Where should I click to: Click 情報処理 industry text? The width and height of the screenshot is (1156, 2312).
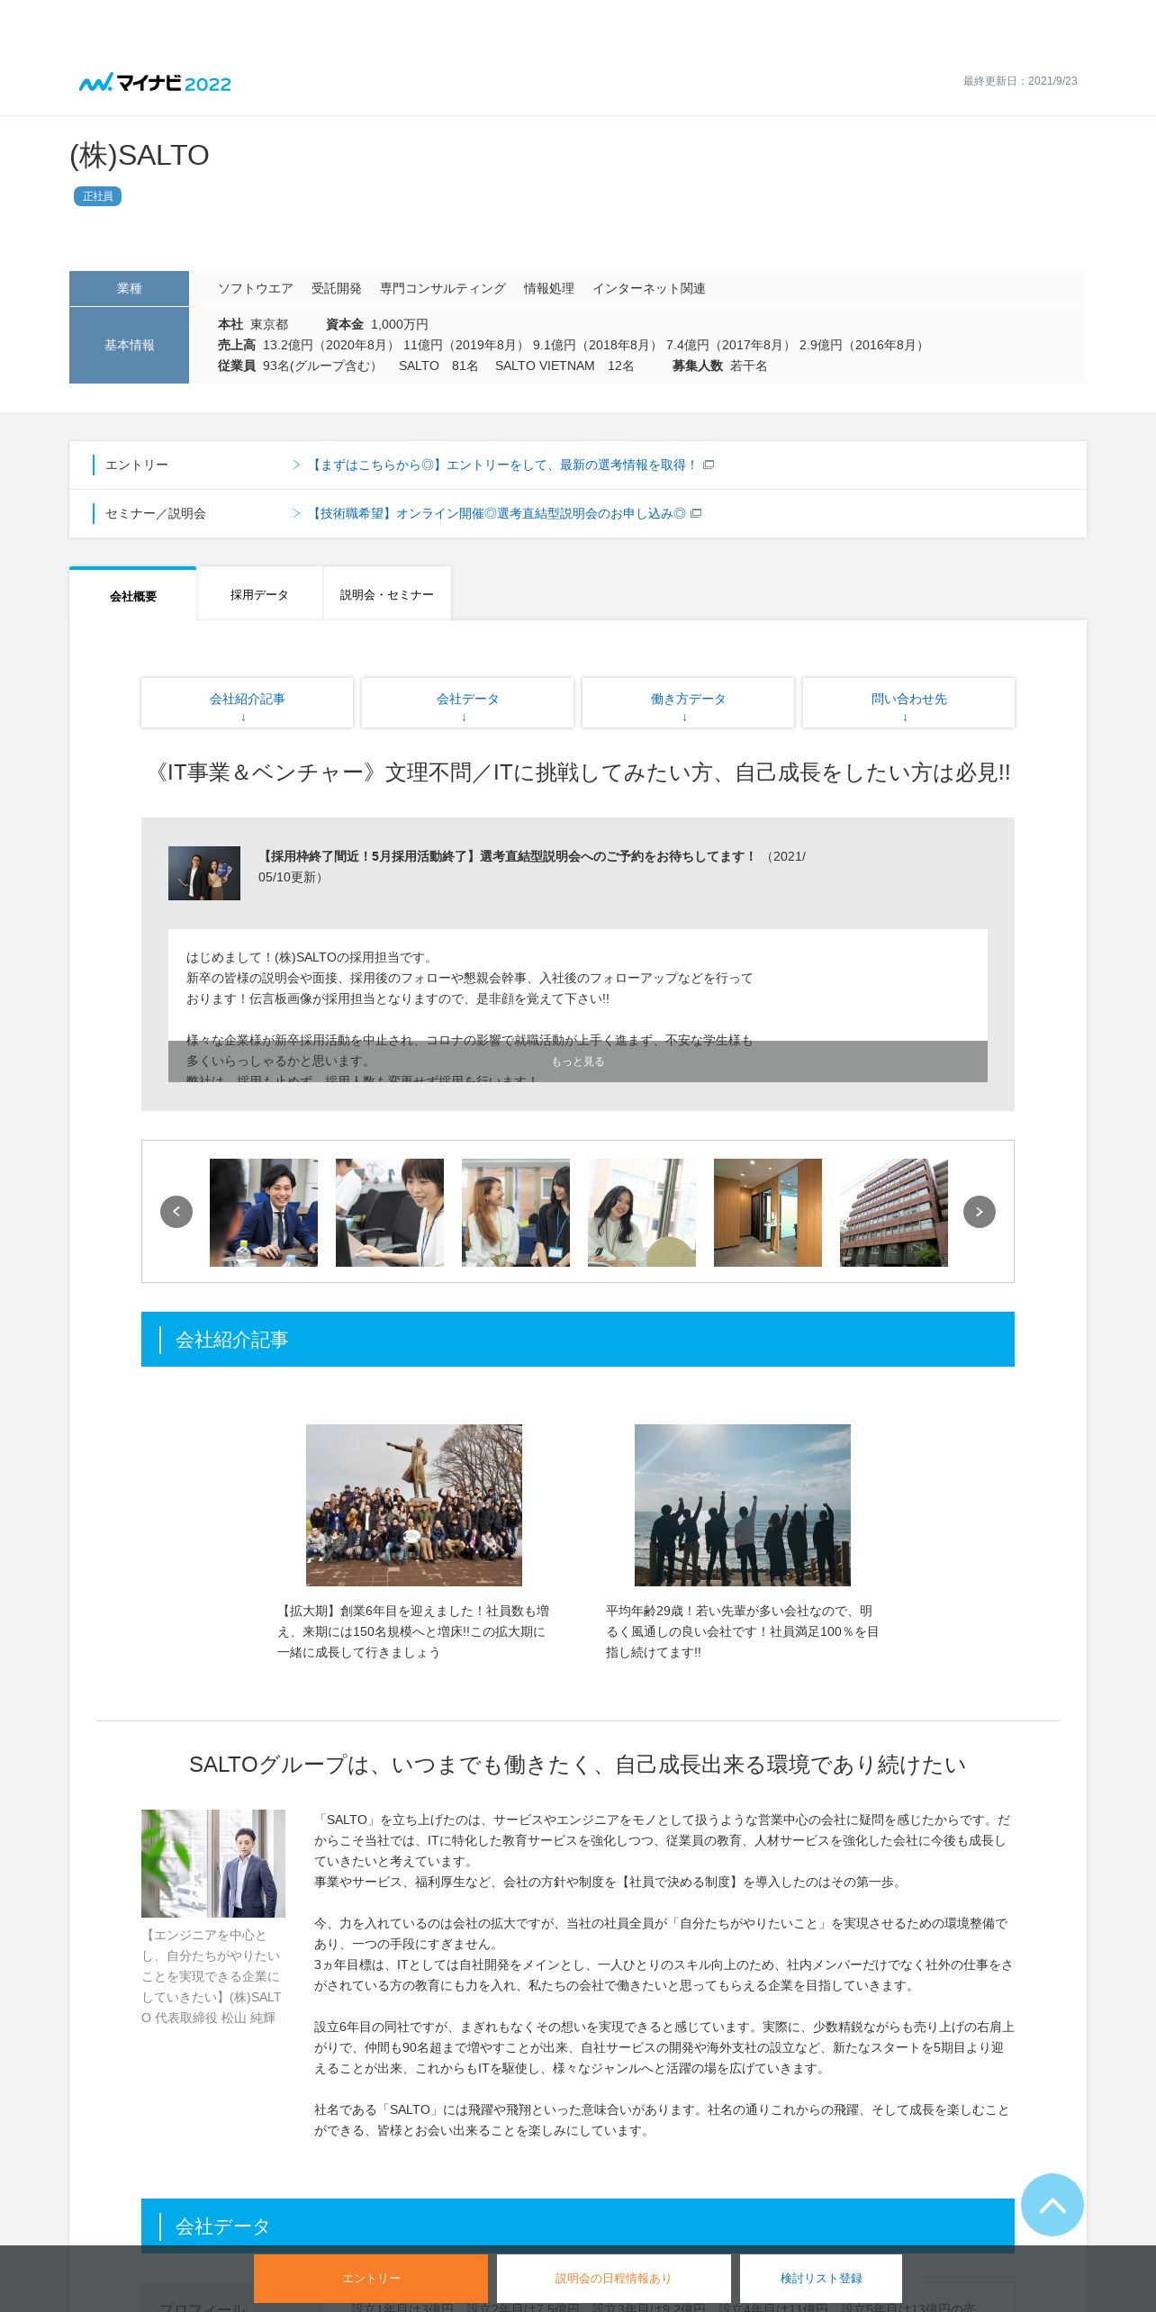click(x=549, y=288)
